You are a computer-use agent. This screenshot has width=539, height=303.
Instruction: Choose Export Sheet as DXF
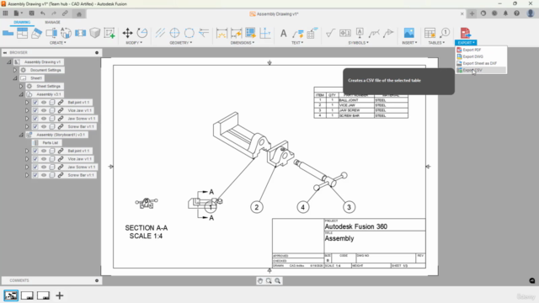481,63
